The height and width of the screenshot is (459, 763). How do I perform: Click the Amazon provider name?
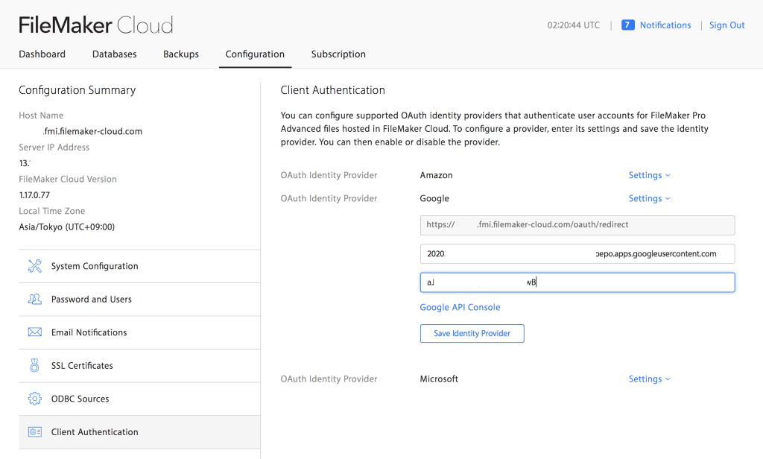click(436, 175)
